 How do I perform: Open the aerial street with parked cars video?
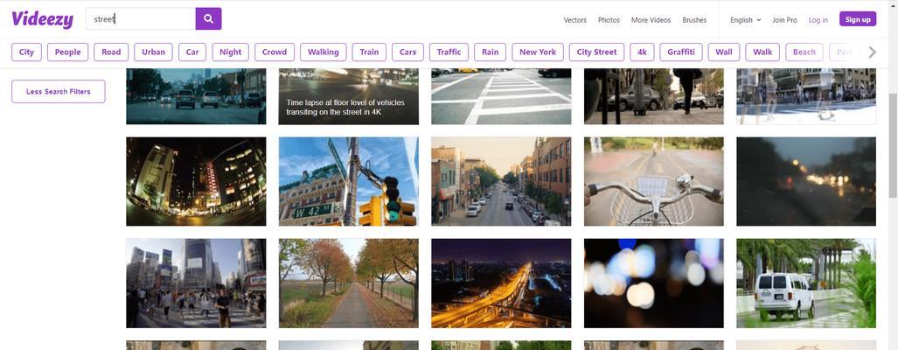pos(501,181)
